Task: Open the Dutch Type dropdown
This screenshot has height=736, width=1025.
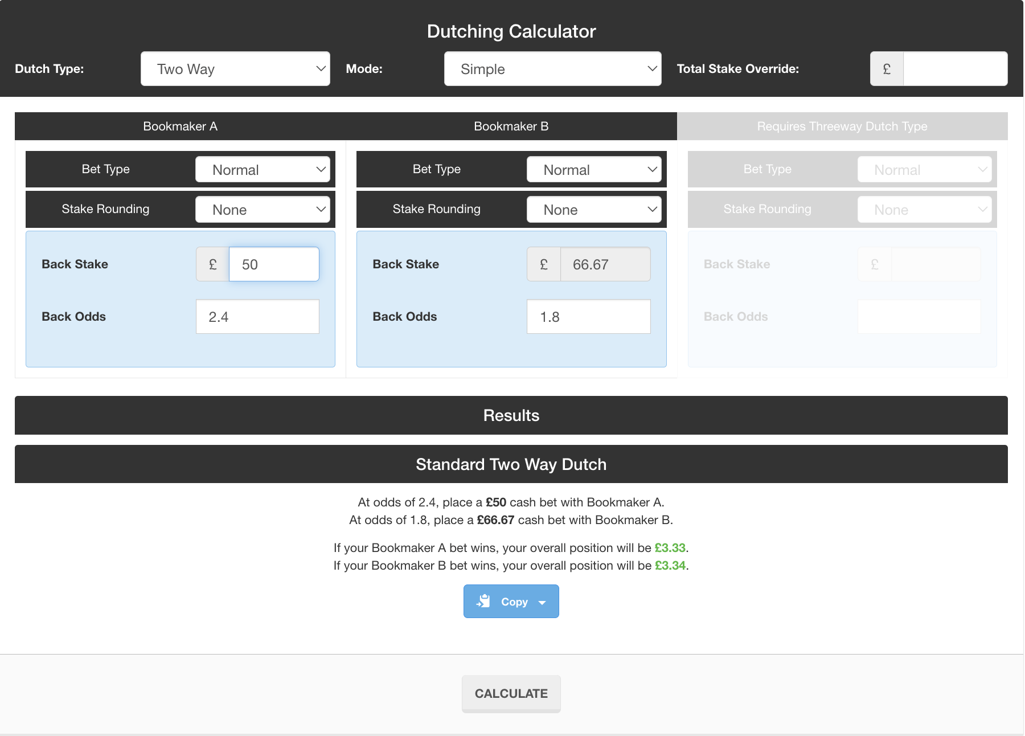Action: pos(235,69)
